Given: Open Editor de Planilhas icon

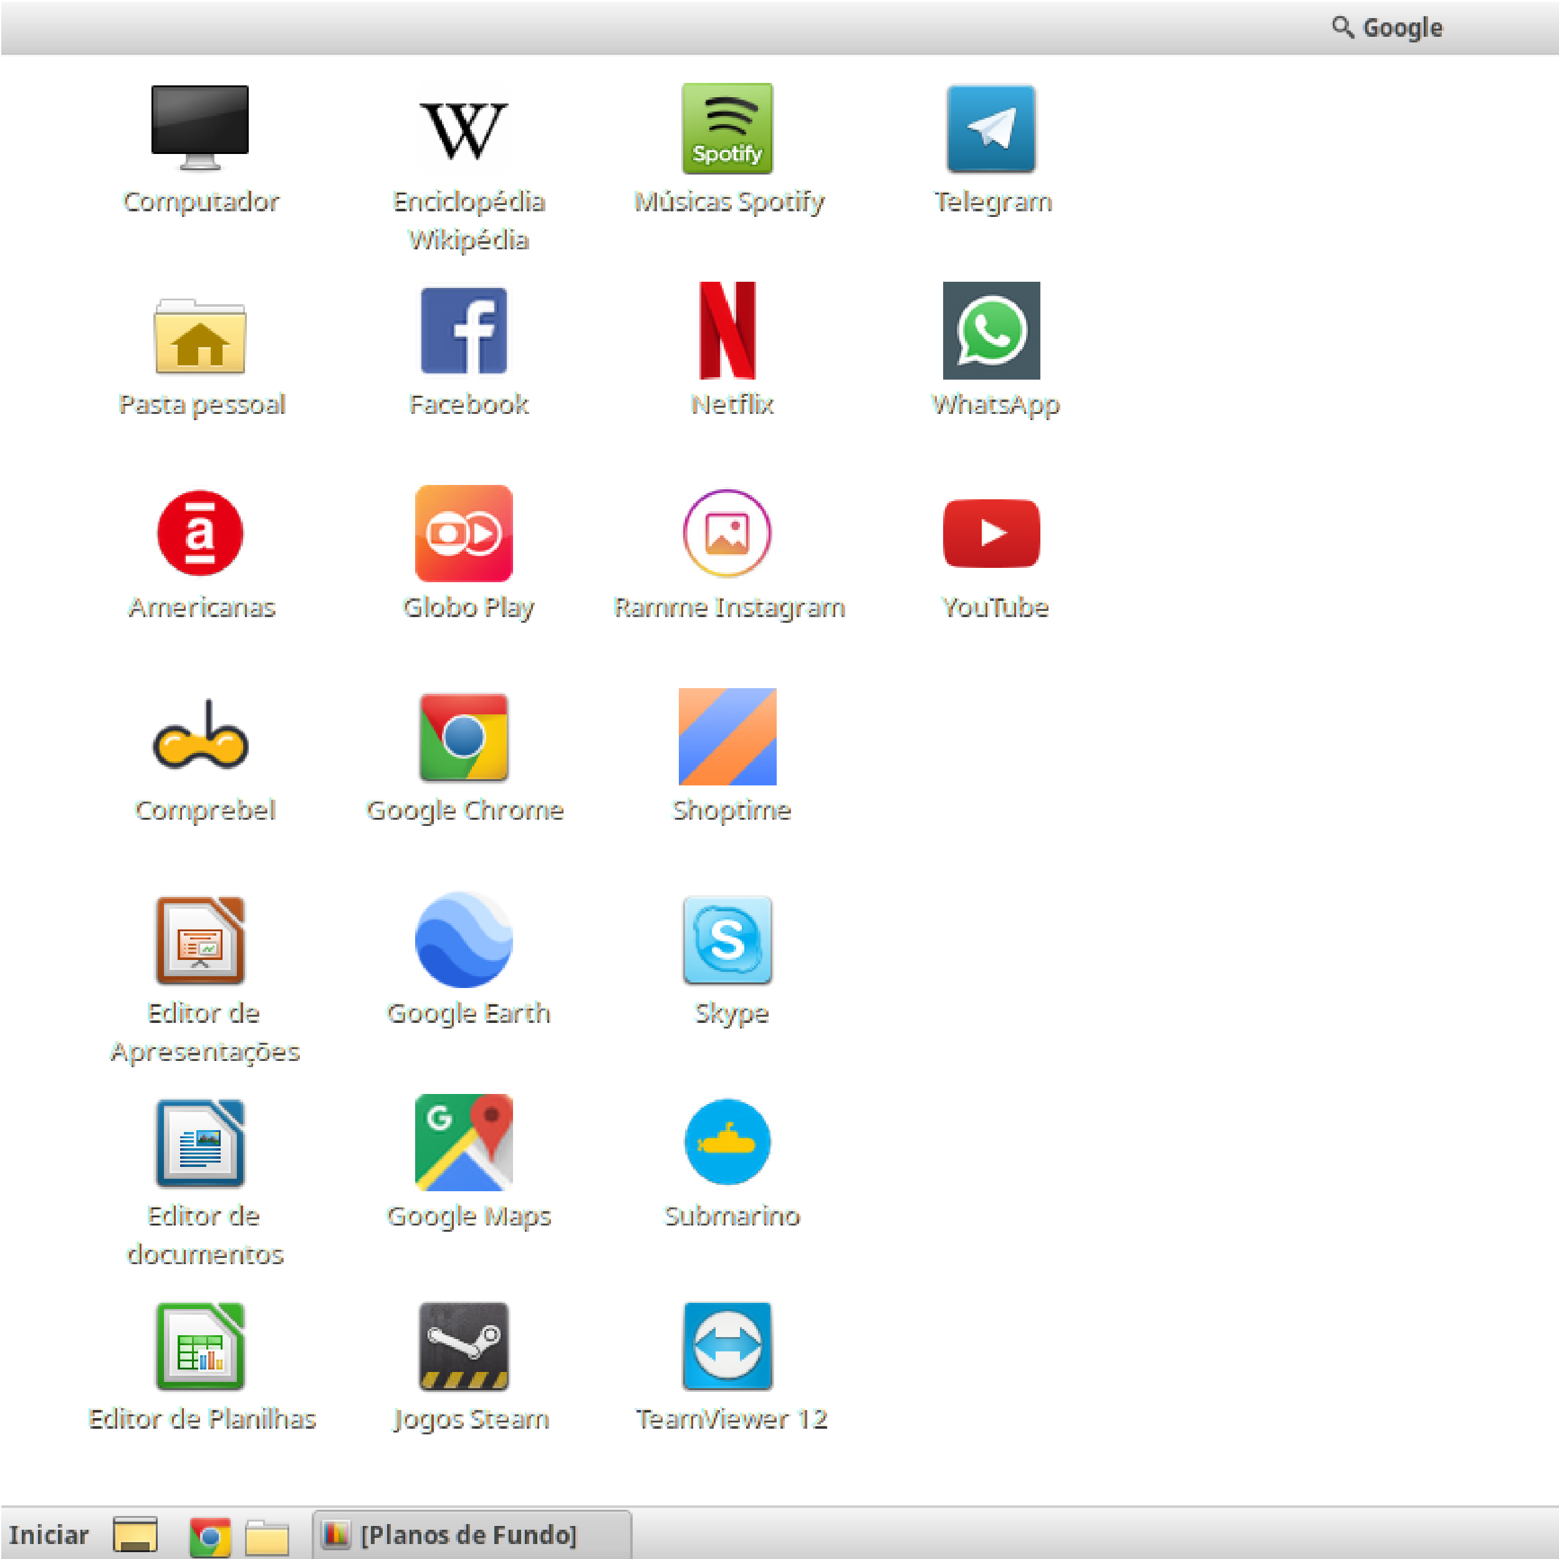Looking at the screenshot, I should [x=200, y=1345].
